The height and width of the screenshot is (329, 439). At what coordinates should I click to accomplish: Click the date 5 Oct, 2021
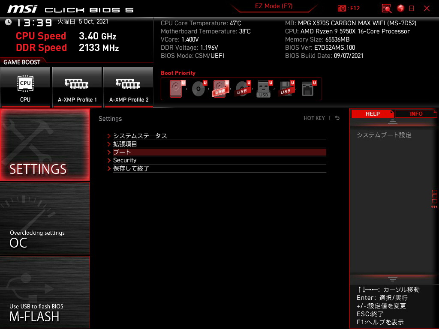(93, 21)
